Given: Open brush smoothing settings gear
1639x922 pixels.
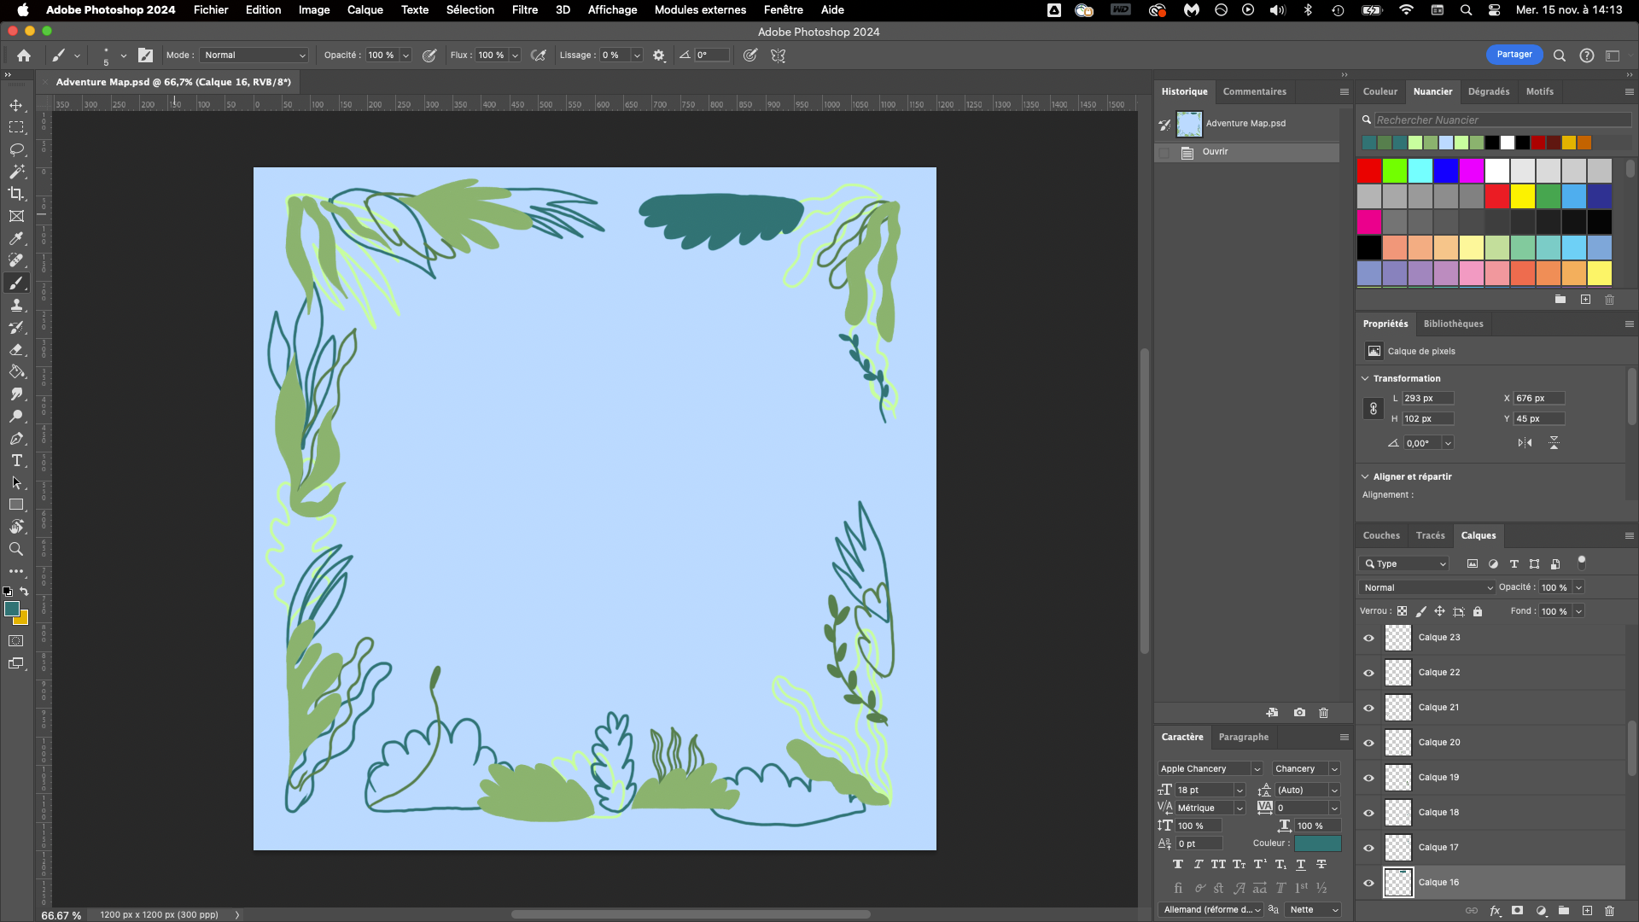Looking at the screenshot, I should (659, 55).
